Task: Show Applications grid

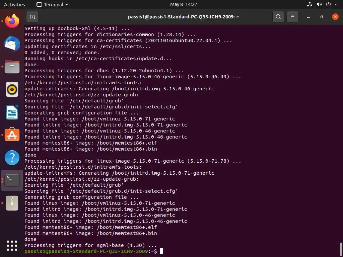Action: 12,246
